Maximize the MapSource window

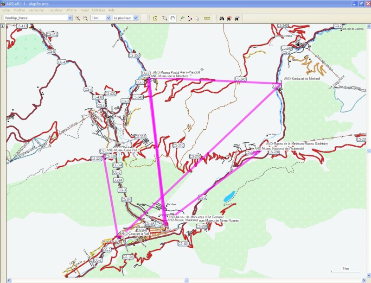(361, 4)
